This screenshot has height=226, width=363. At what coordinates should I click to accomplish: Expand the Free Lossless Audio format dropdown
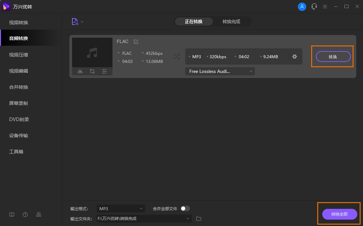click(220, 71)
